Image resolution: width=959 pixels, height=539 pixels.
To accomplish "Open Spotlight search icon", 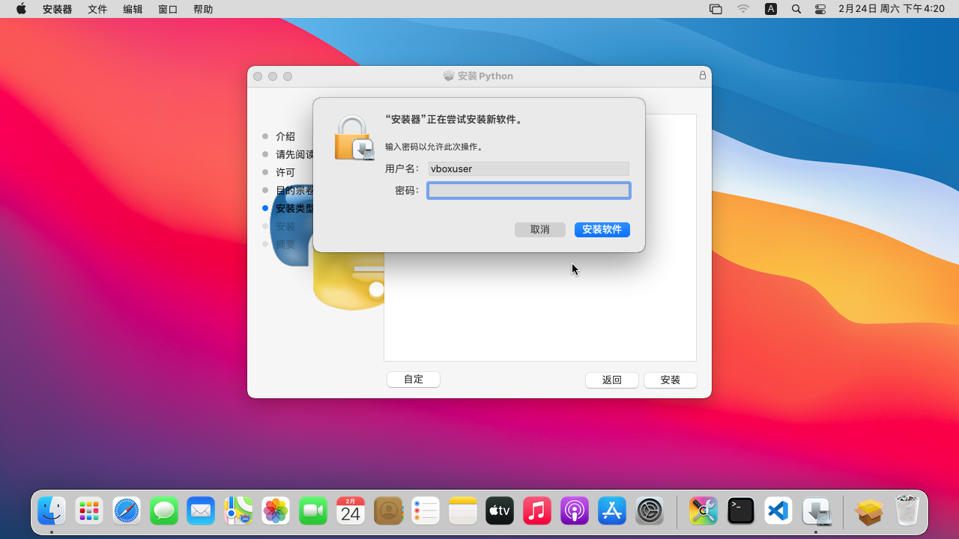I will click(796, 9).
